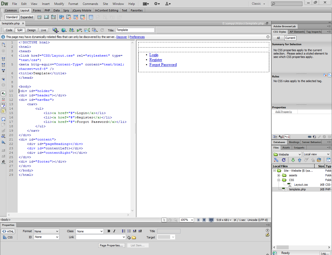Open the Visual Aids eye icon
The image size is (332, 255).
95,30
